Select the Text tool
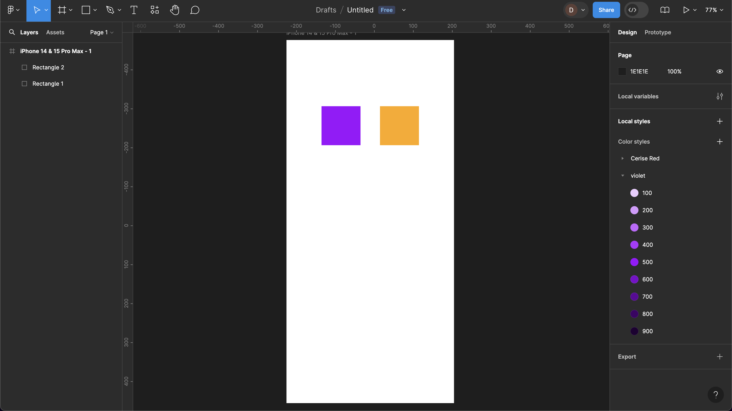The width and height of the screenshot is (732, 411). pyautogui.click(x=134, y=10)
